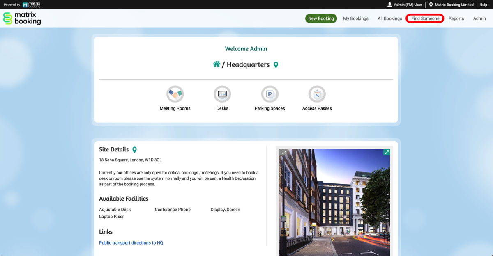Open the My Bookings tab
493x256 pixels.
pyautogui.click(x=356, y=18)
